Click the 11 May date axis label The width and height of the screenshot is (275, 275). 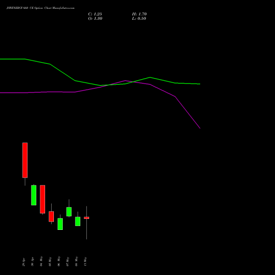(85, 261)
